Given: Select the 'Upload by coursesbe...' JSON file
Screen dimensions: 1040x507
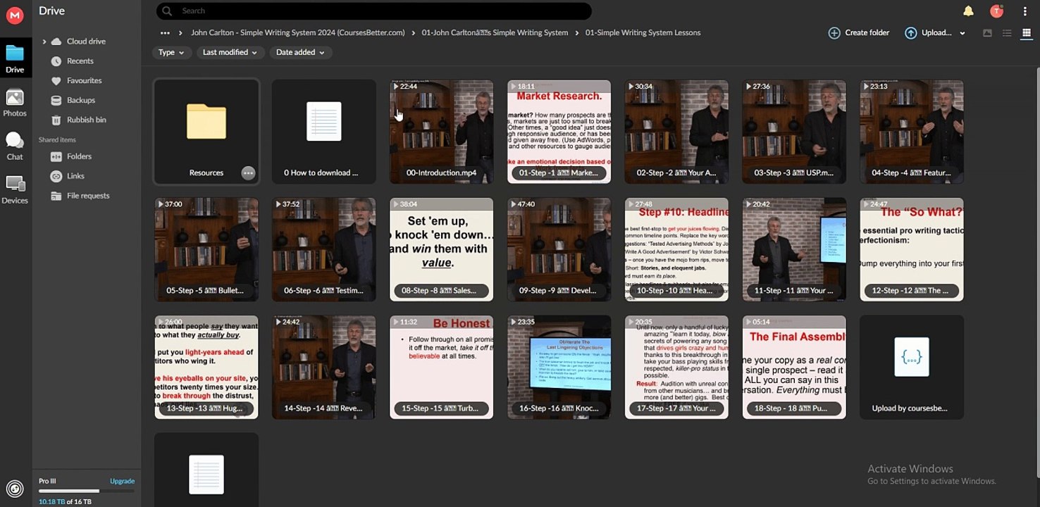Looking at the screenshot, I should tap(912, 367).
